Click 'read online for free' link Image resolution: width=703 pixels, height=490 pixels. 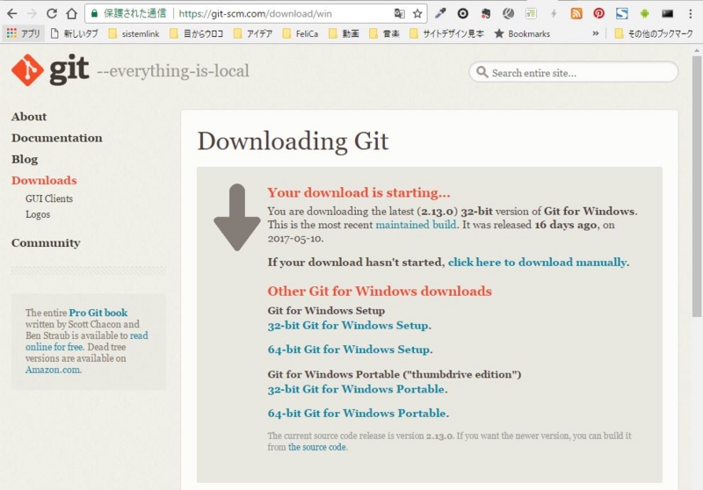[86, 342]
